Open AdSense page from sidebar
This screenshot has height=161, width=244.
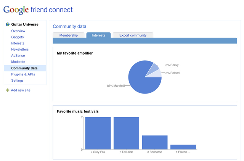[18, 56]
